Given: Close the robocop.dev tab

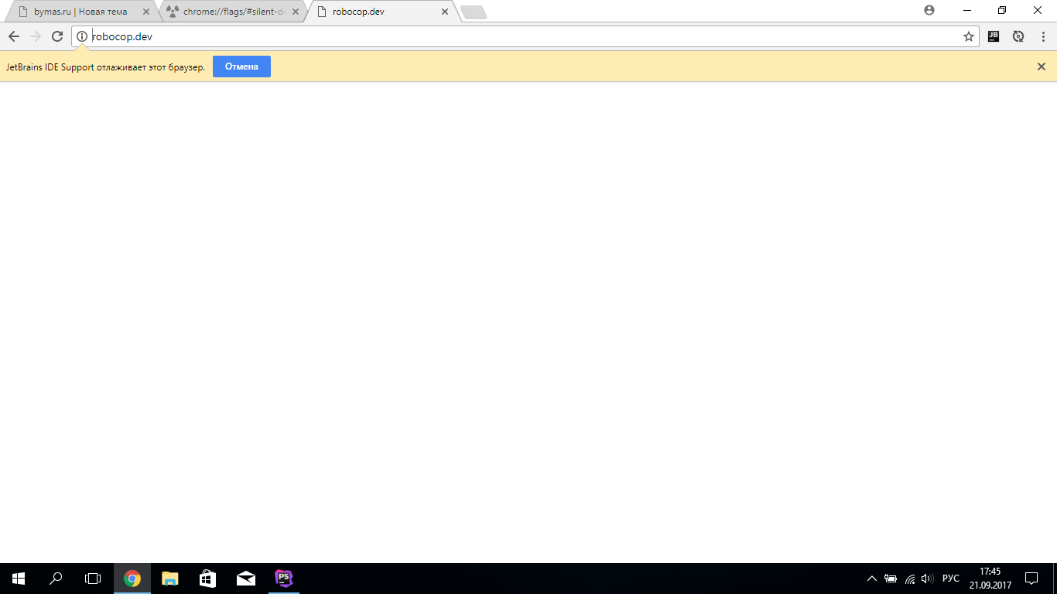Looking at the screenshot, I should point(444,12).
